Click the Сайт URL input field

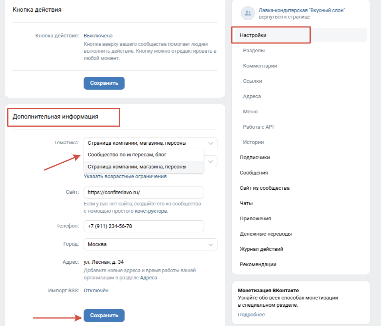(143, 193)
